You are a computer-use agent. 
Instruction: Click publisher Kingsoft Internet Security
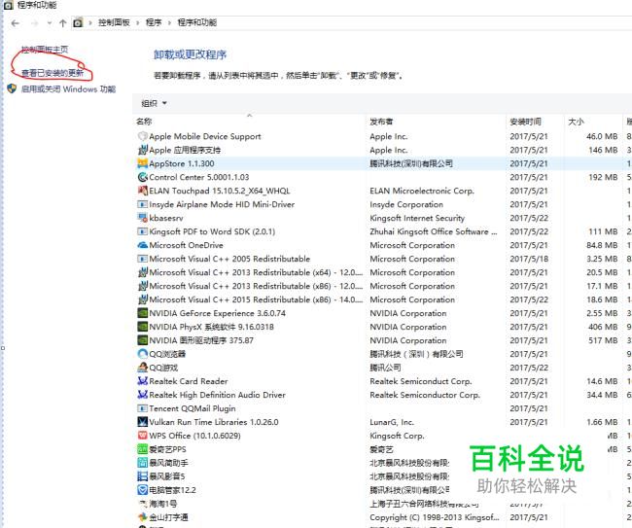pos(417,218)
